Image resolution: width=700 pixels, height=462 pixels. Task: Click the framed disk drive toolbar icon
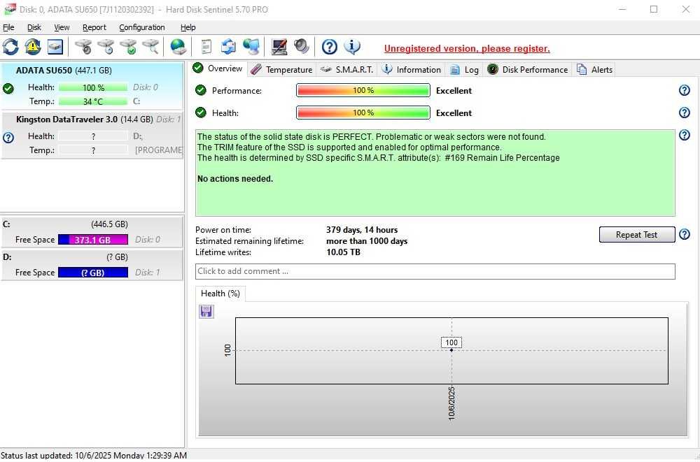click(x=55, y=47)
